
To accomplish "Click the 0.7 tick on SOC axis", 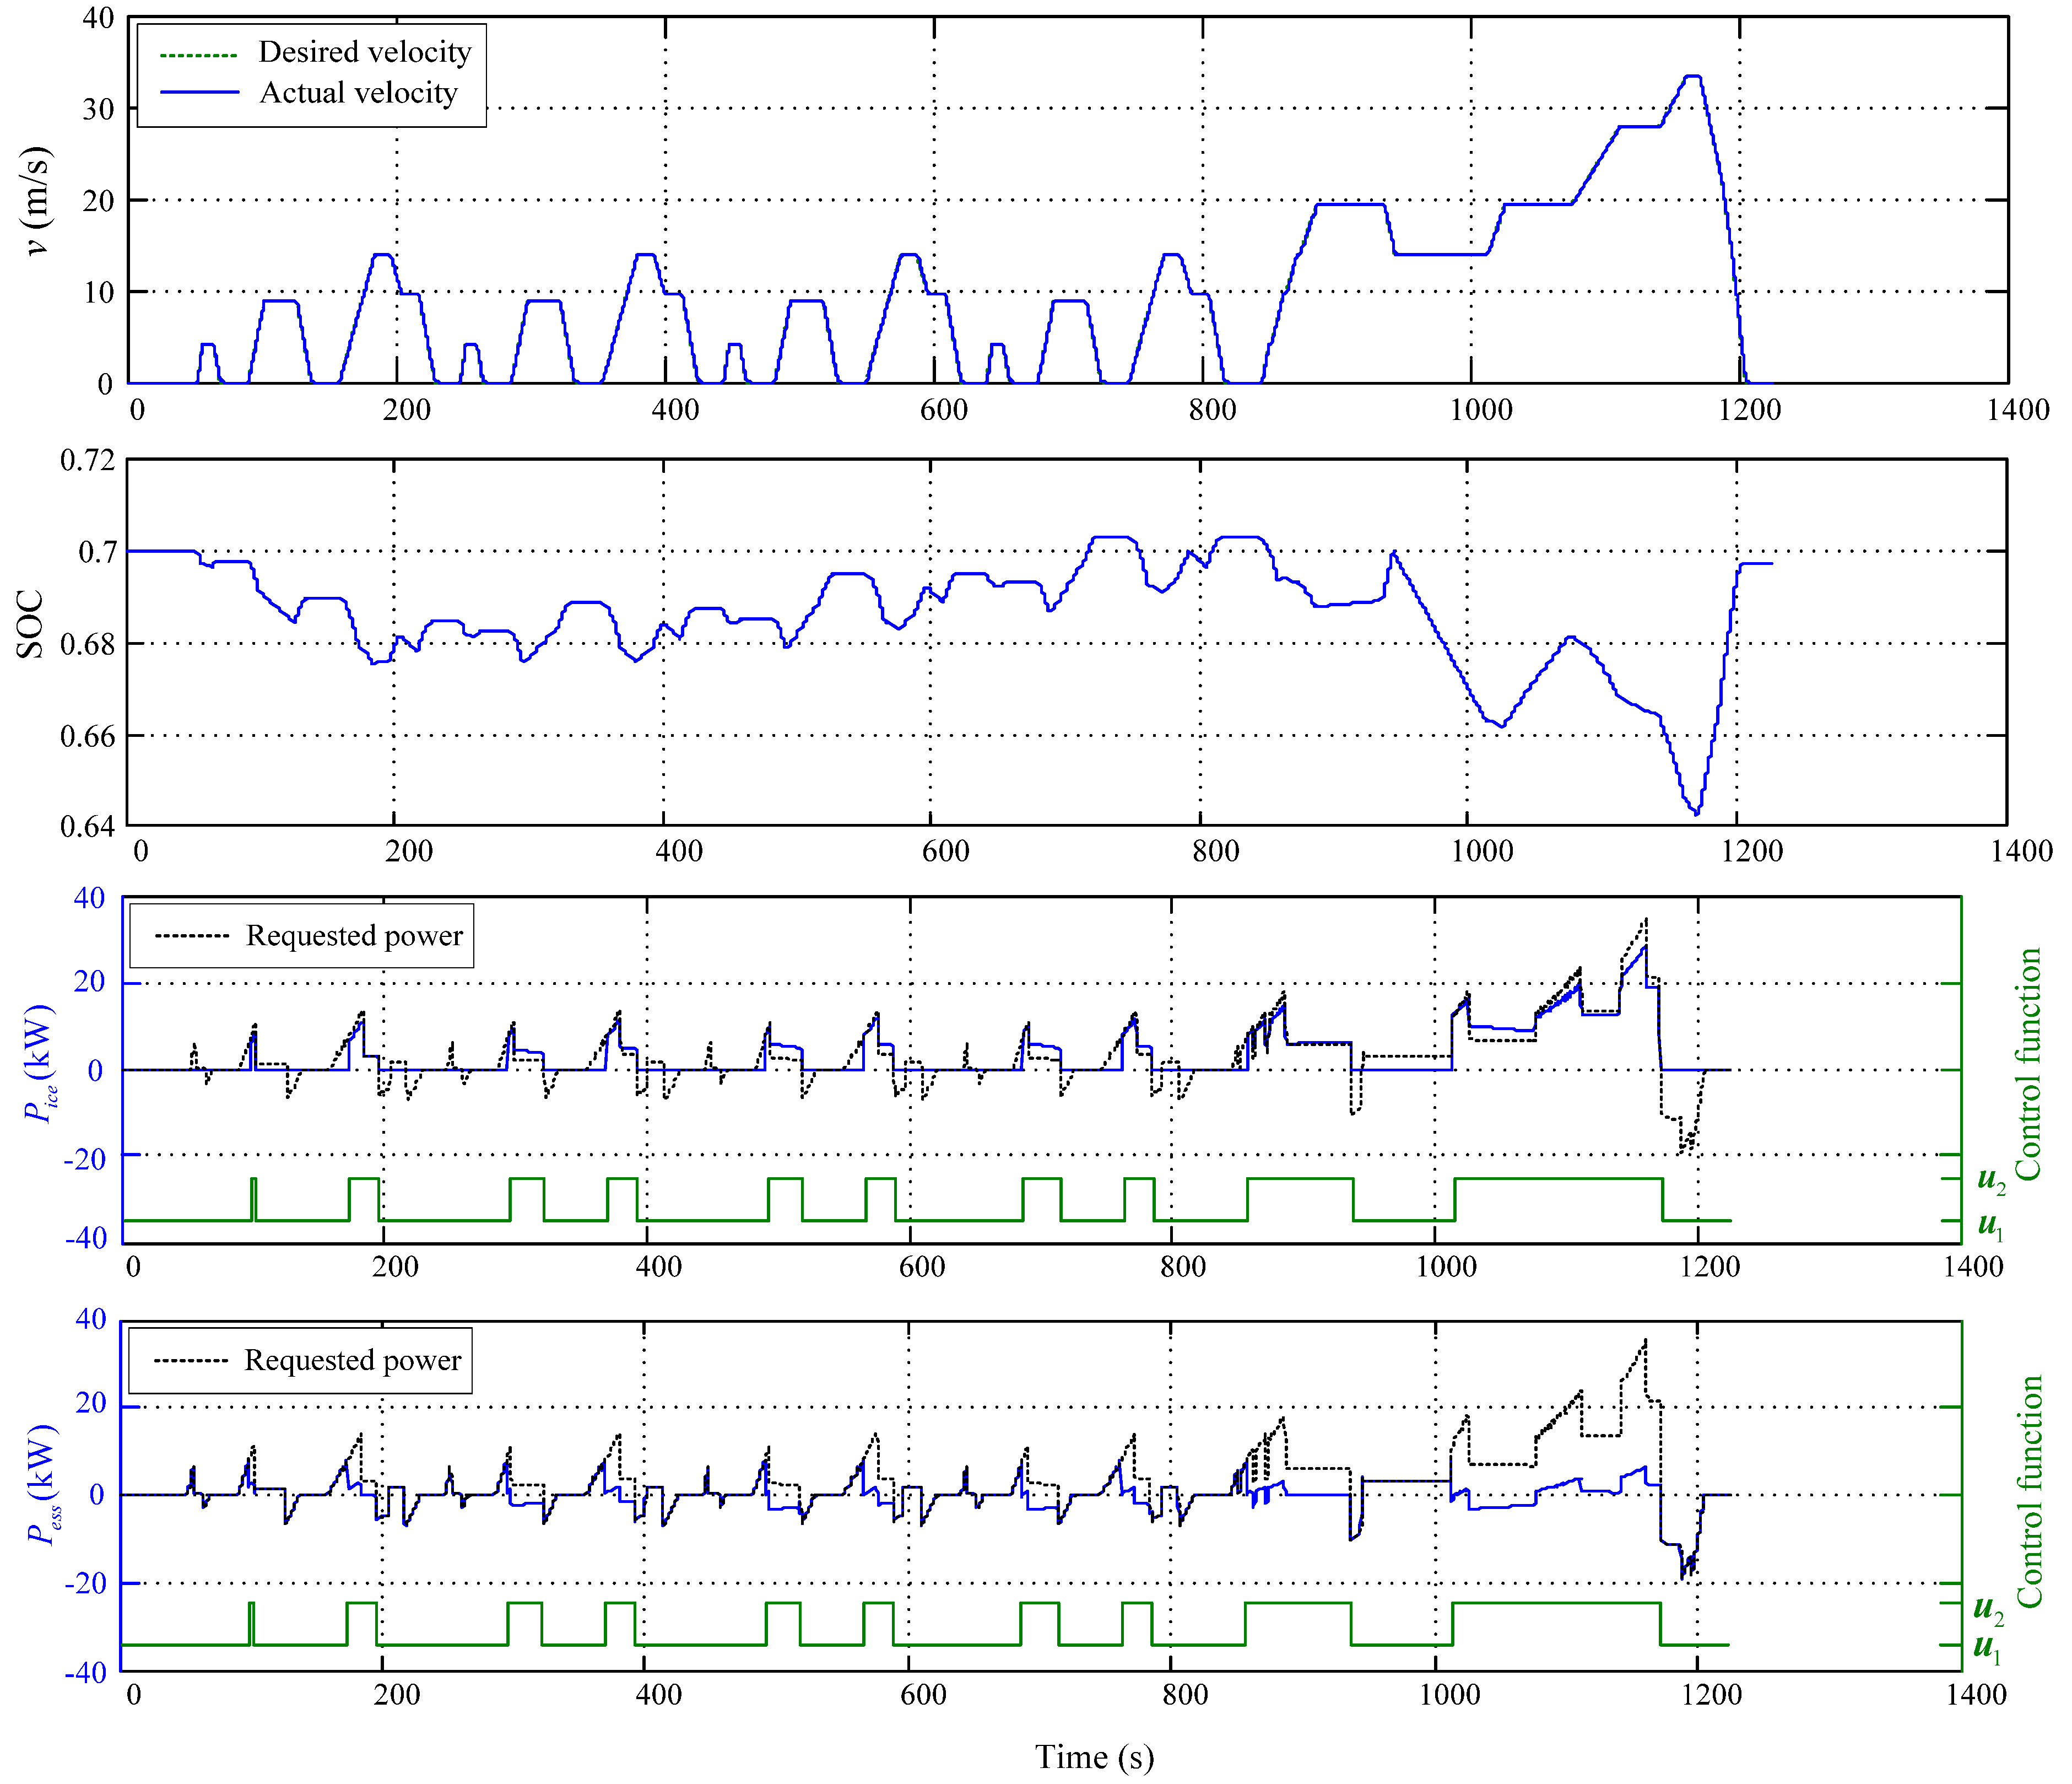I will tap(97, 552).
